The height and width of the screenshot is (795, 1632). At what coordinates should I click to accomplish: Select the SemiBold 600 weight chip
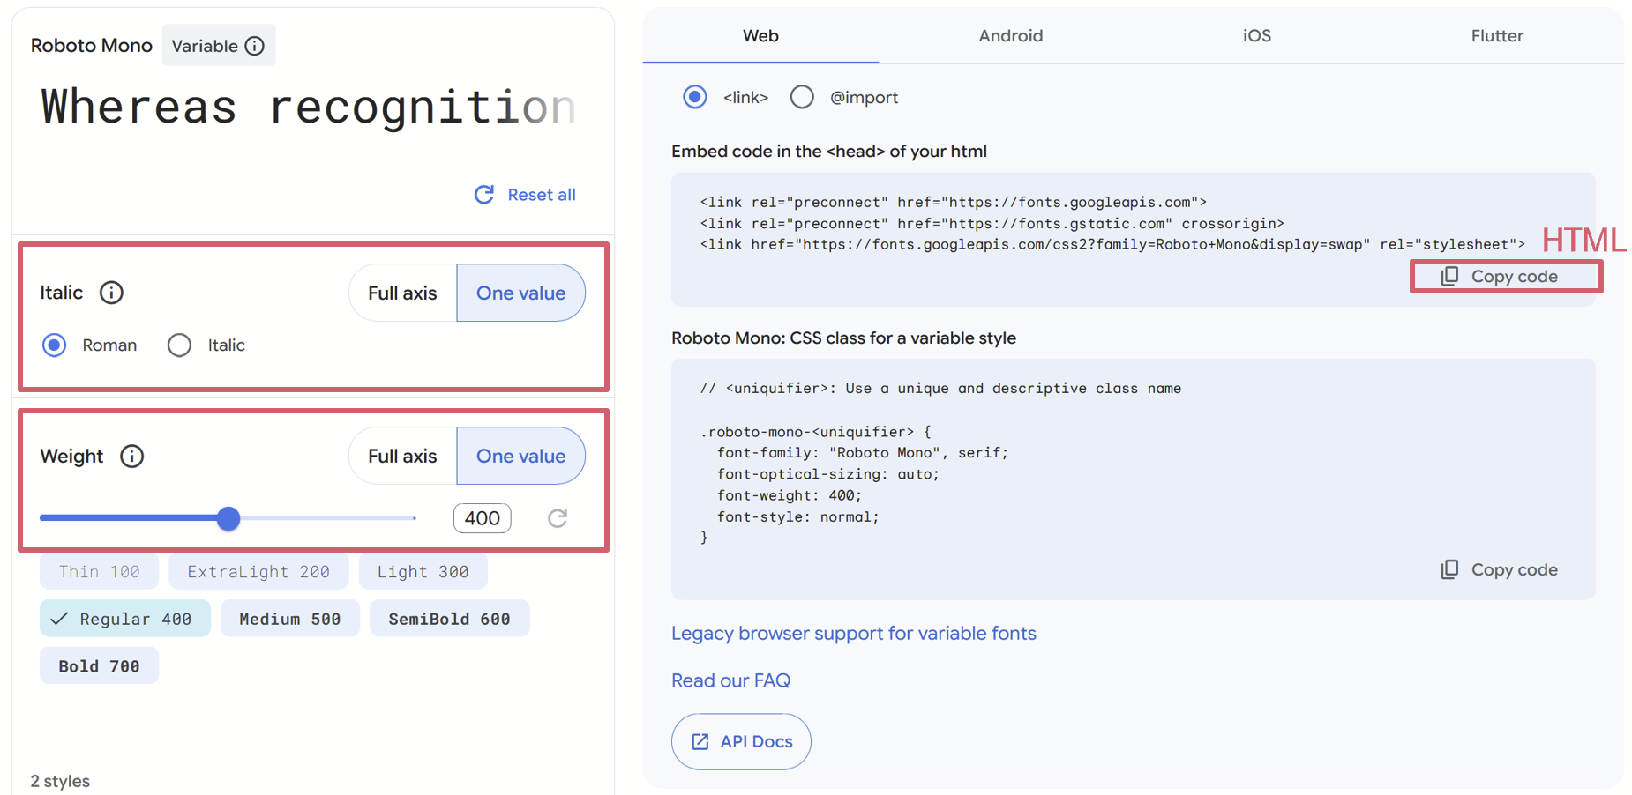click(x=449, y=620)
